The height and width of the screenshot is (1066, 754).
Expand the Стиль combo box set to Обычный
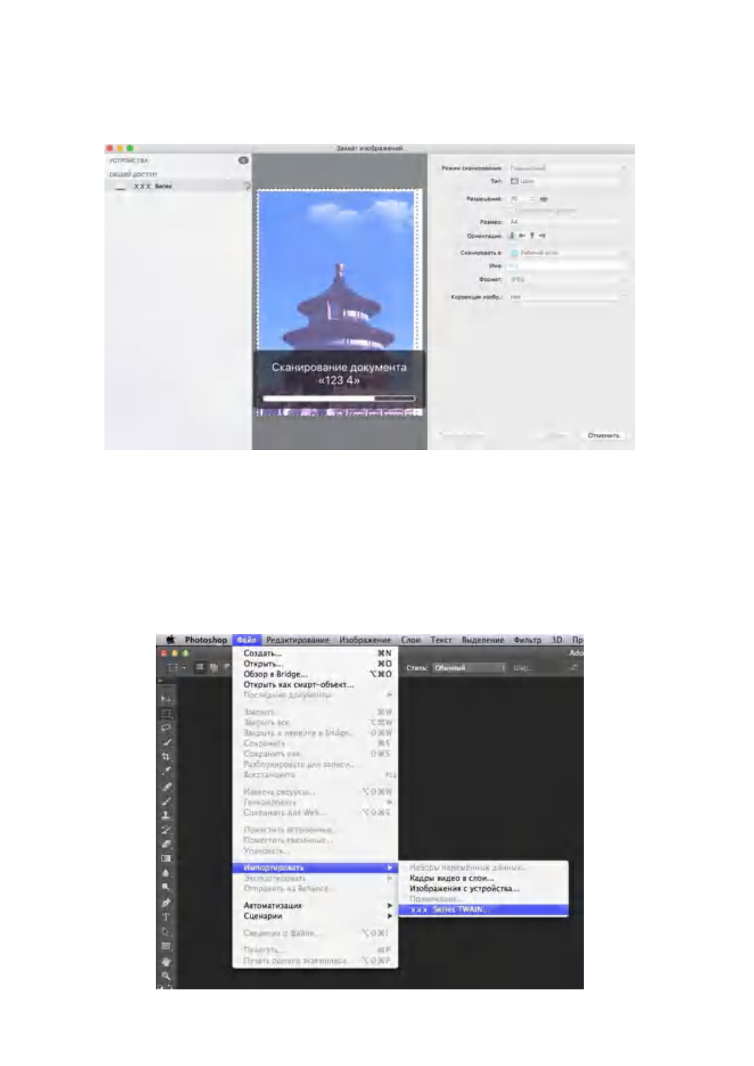point(468,668)
